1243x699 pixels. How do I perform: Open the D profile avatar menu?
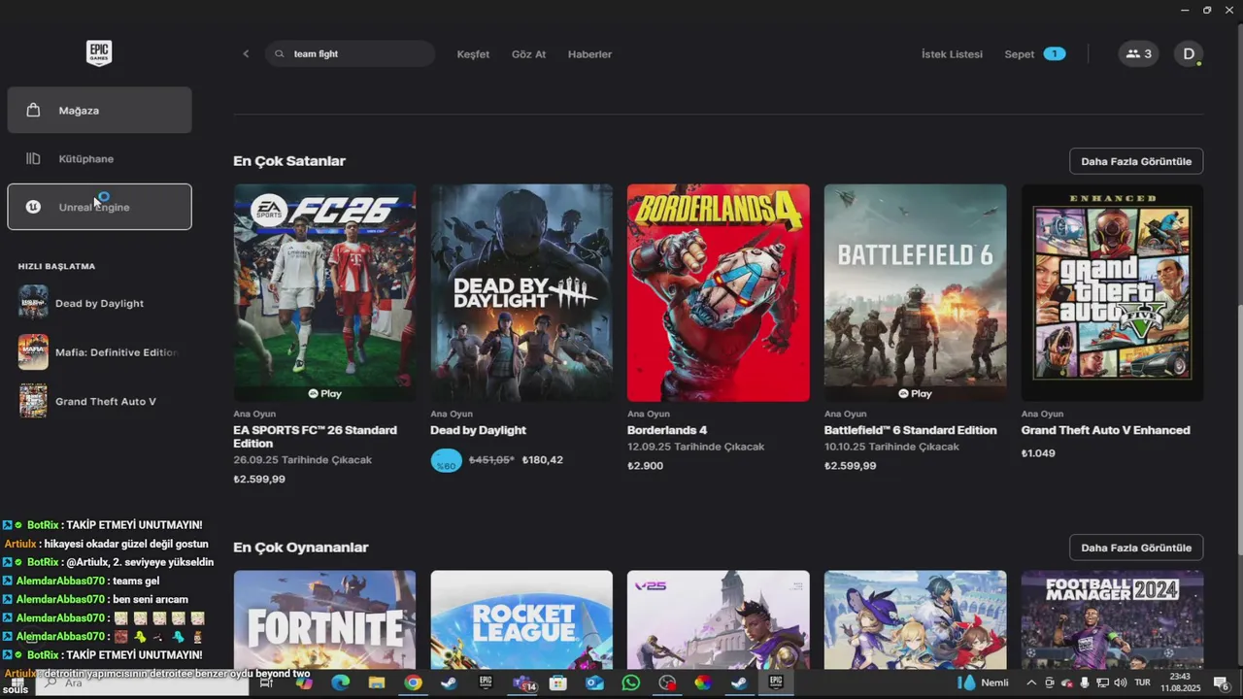click(x=1189, y=54)
